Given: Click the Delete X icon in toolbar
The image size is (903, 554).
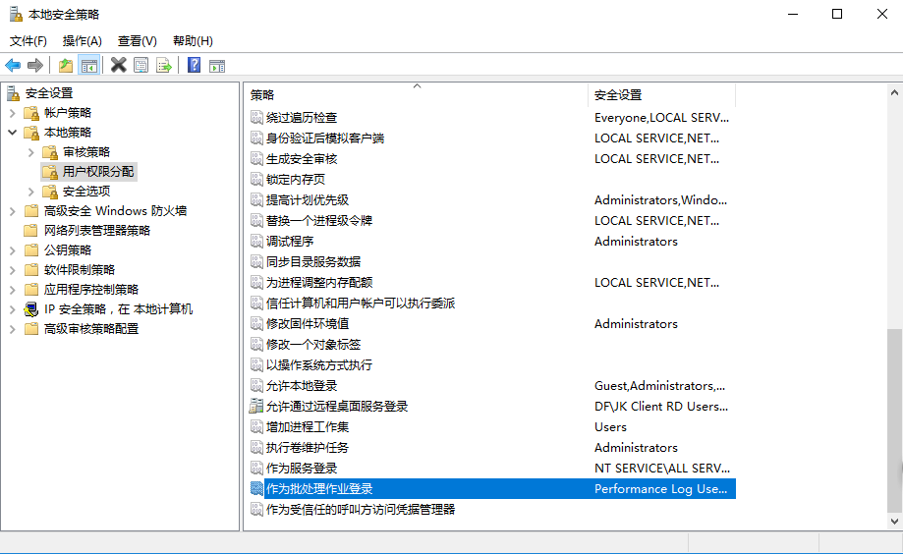Looking at the screenshot, I should tap(118, 66).
